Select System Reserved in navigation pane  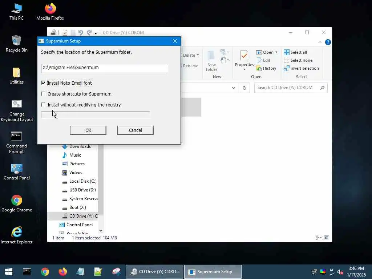80,199
